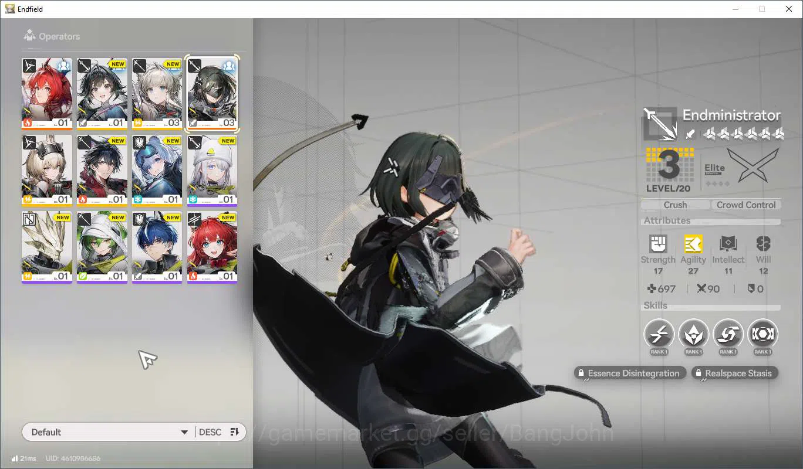This screenshot has width=803, height=469.
Task: Click the six-star rarity row
Action: point(744,134)
